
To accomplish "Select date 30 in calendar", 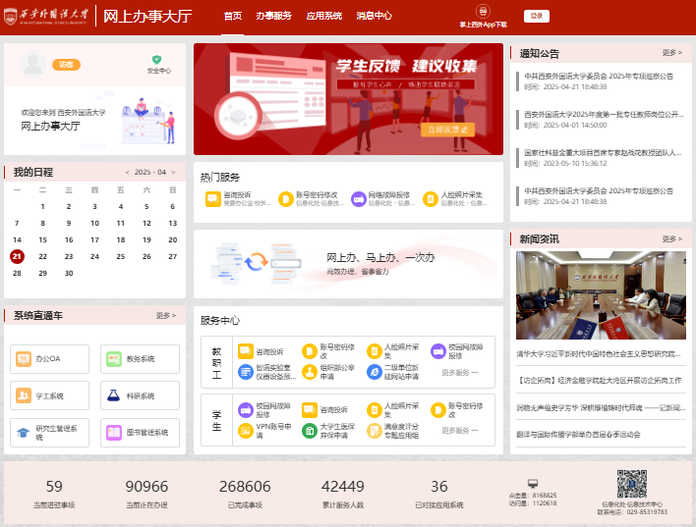I will coord(69,273).
